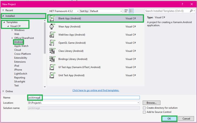Expand the Windows tree node
The image size is (197, 123).
[12, 30]
